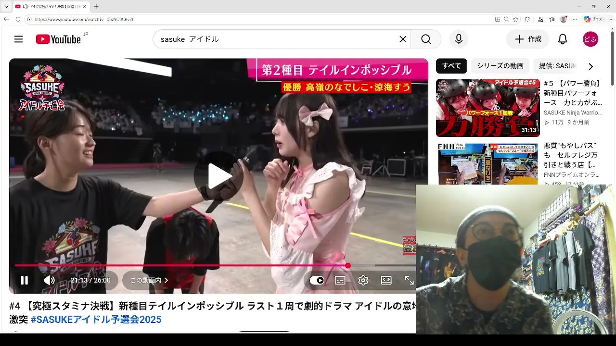Click the SASUKE アイドル予選会 logo in the video
The width and height of the screenshot is (616, 346).
[x=42, y=89]
